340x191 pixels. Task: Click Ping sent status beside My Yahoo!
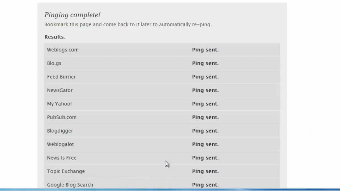tap(205, 104)
